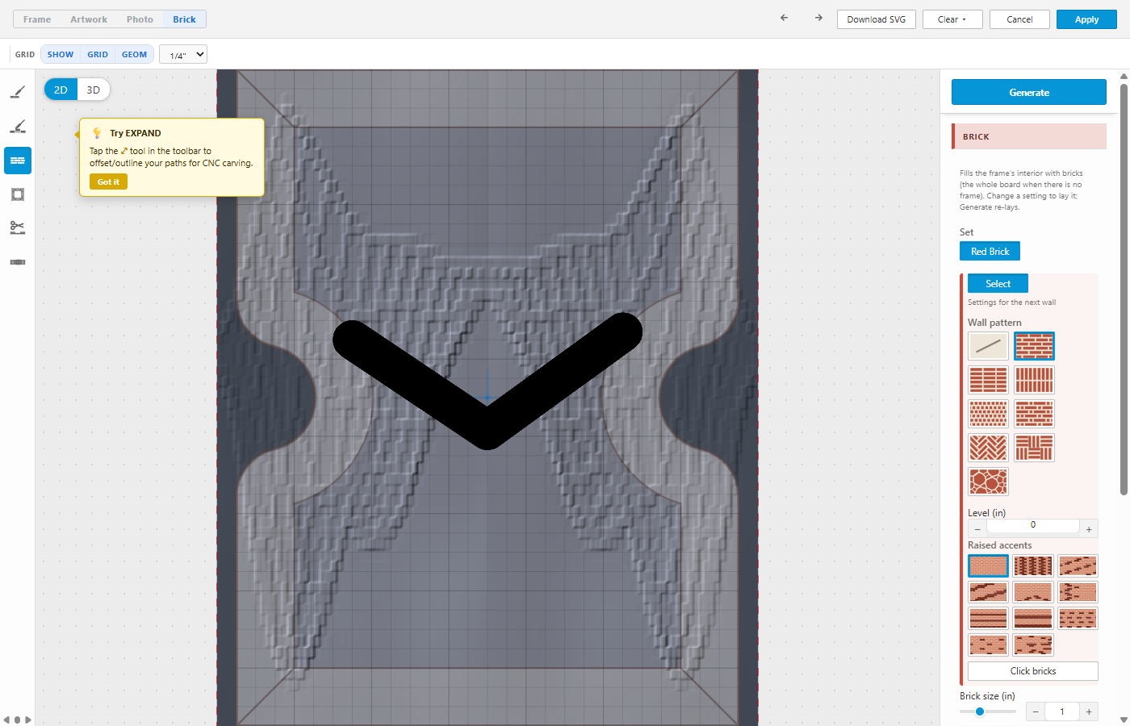Open the Clear dropdown menu

click(x=952, y=19)
